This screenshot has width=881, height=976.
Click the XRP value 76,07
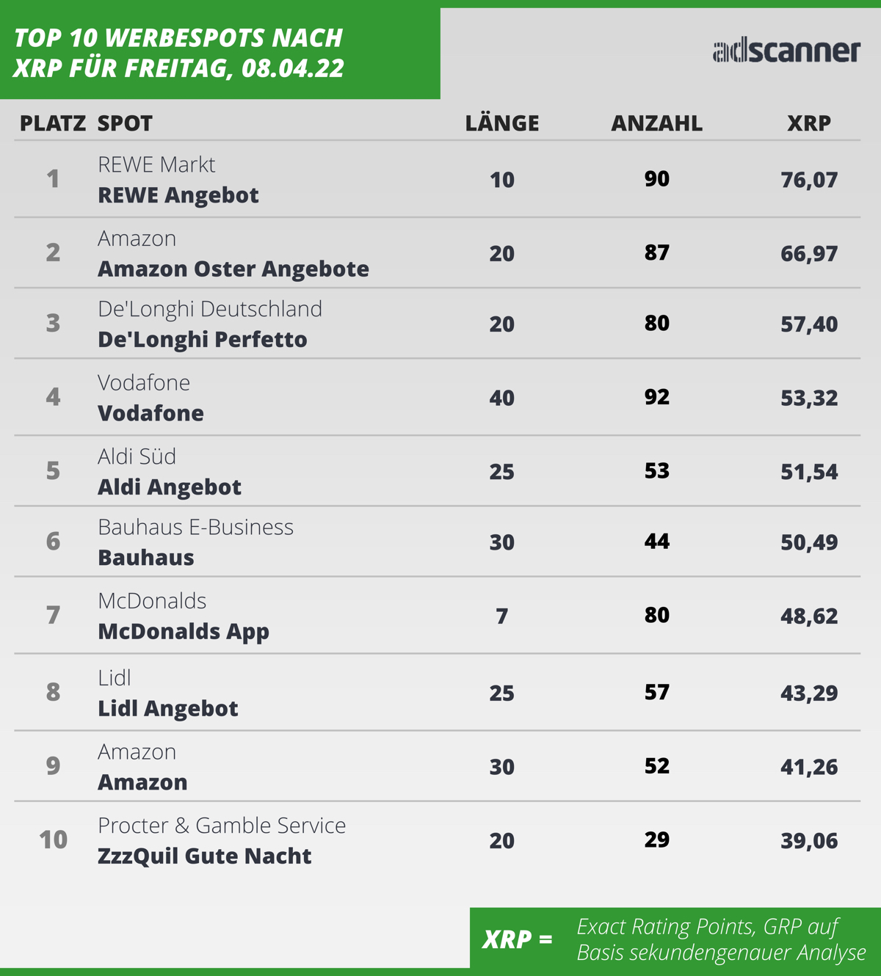[x=809, y=181]
